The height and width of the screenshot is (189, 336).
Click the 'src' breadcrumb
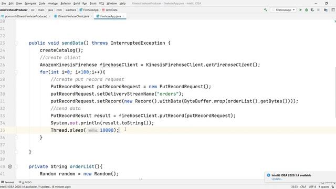point(33,10)
